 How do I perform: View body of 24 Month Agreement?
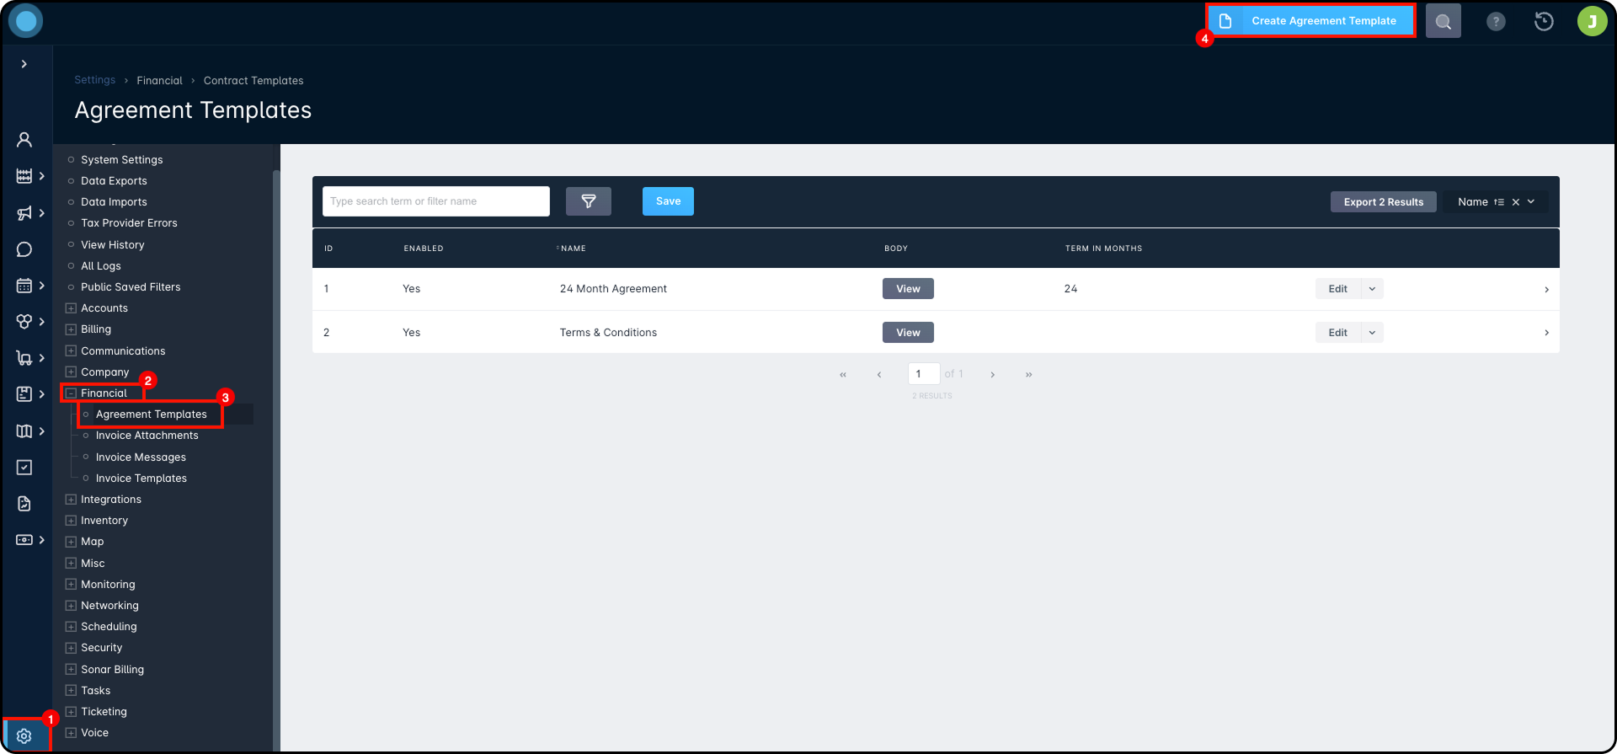point(908,289)
